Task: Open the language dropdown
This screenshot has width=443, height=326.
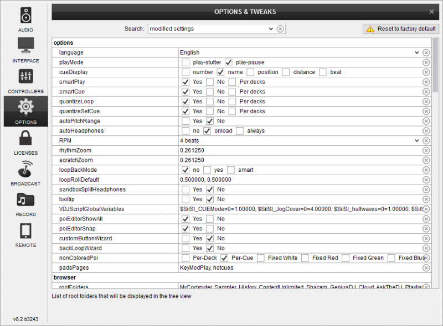Action: pos(417,52)
